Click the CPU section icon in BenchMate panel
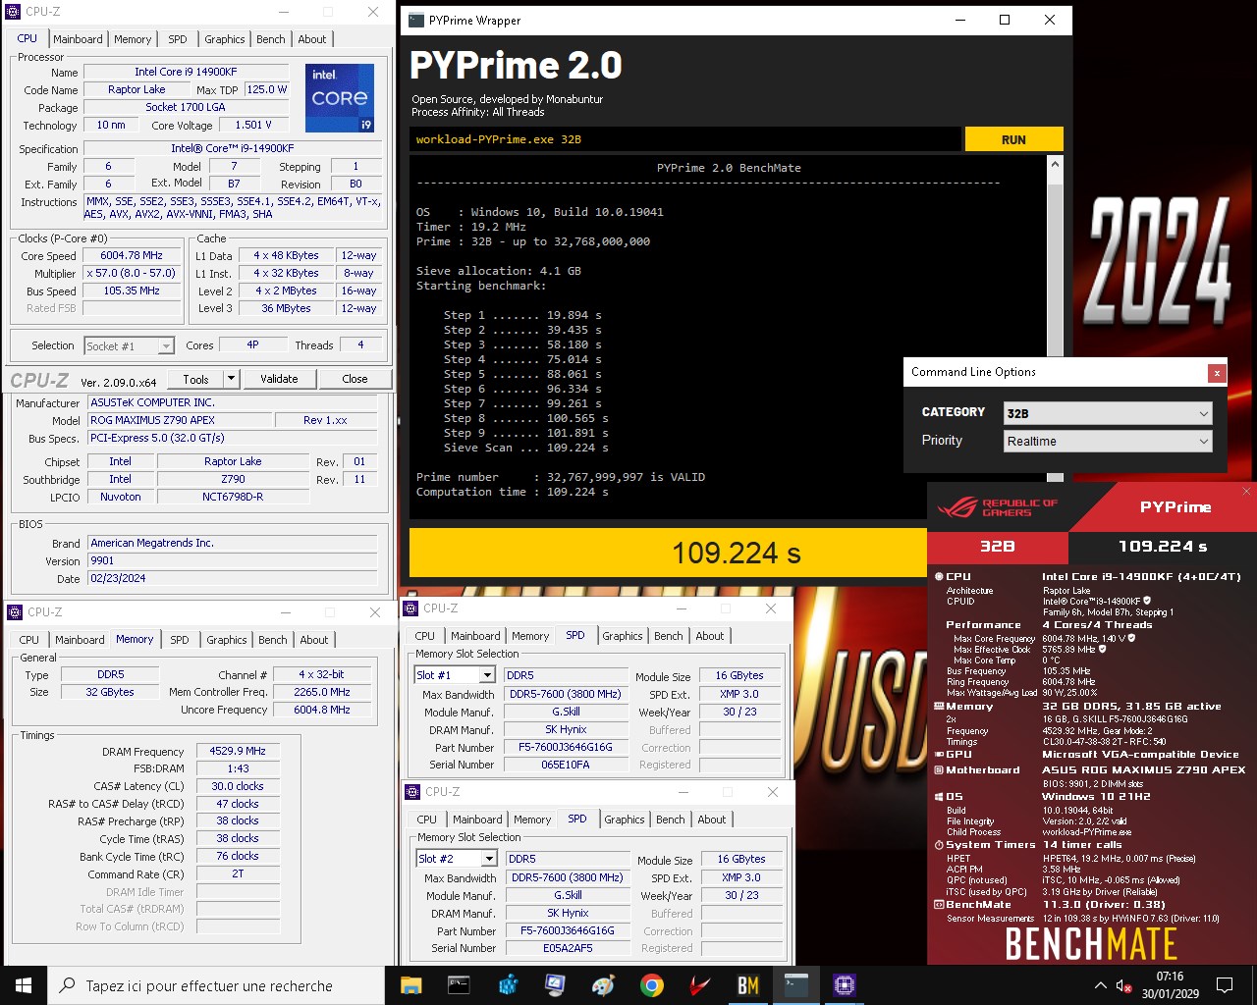 coord(938,577)
